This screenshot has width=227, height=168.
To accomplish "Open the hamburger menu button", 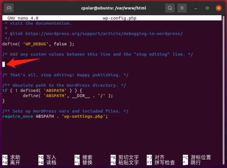I will point(182,8).
